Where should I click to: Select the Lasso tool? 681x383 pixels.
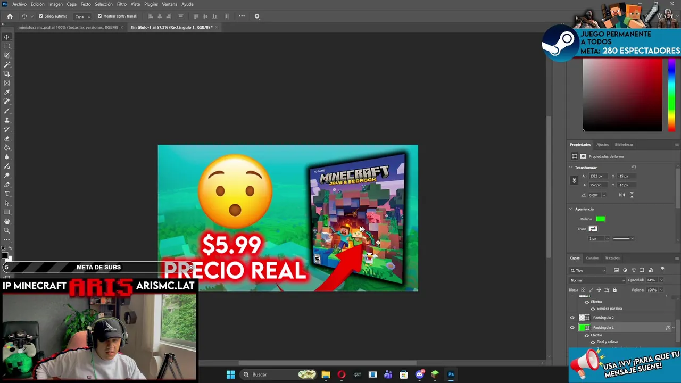click(7, 55)
